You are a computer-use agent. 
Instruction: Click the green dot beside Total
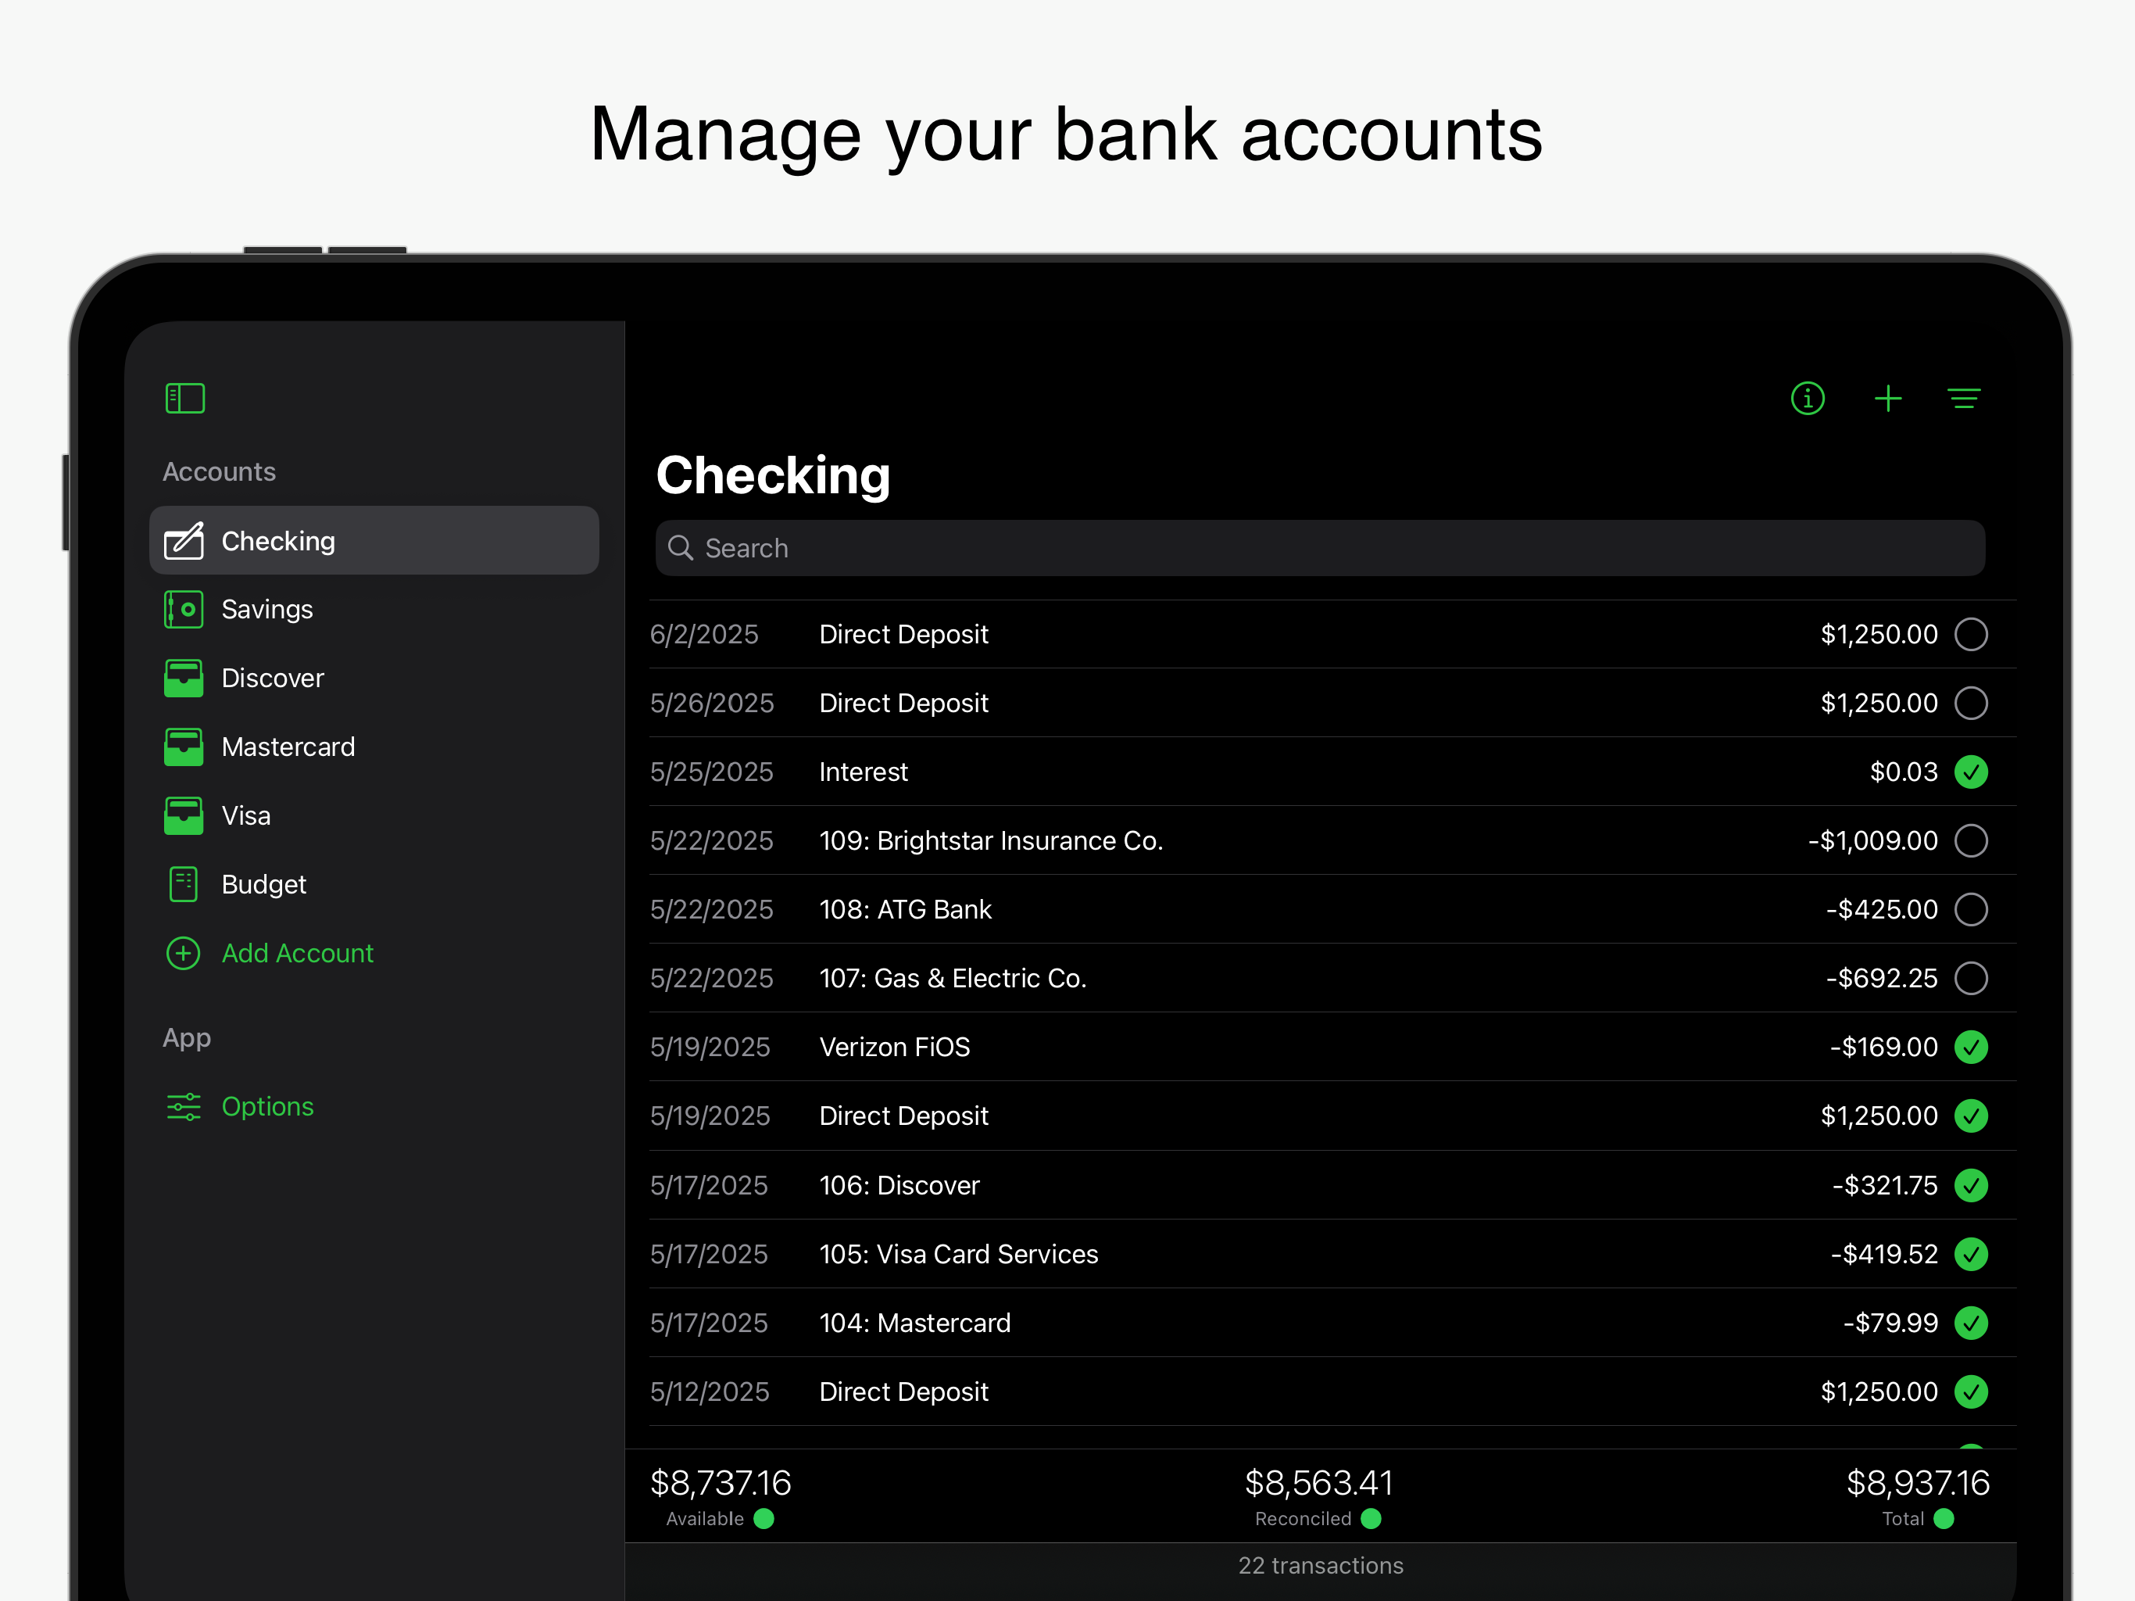click(x=1944, y=1519)
